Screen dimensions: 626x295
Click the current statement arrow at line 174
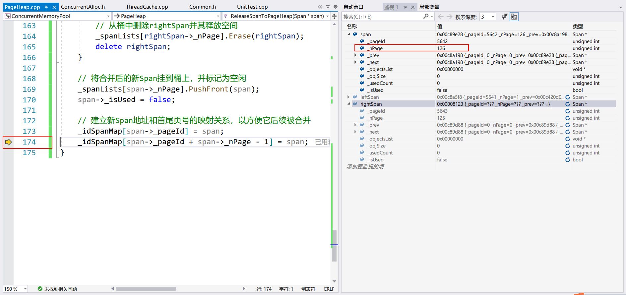(8, 142)
